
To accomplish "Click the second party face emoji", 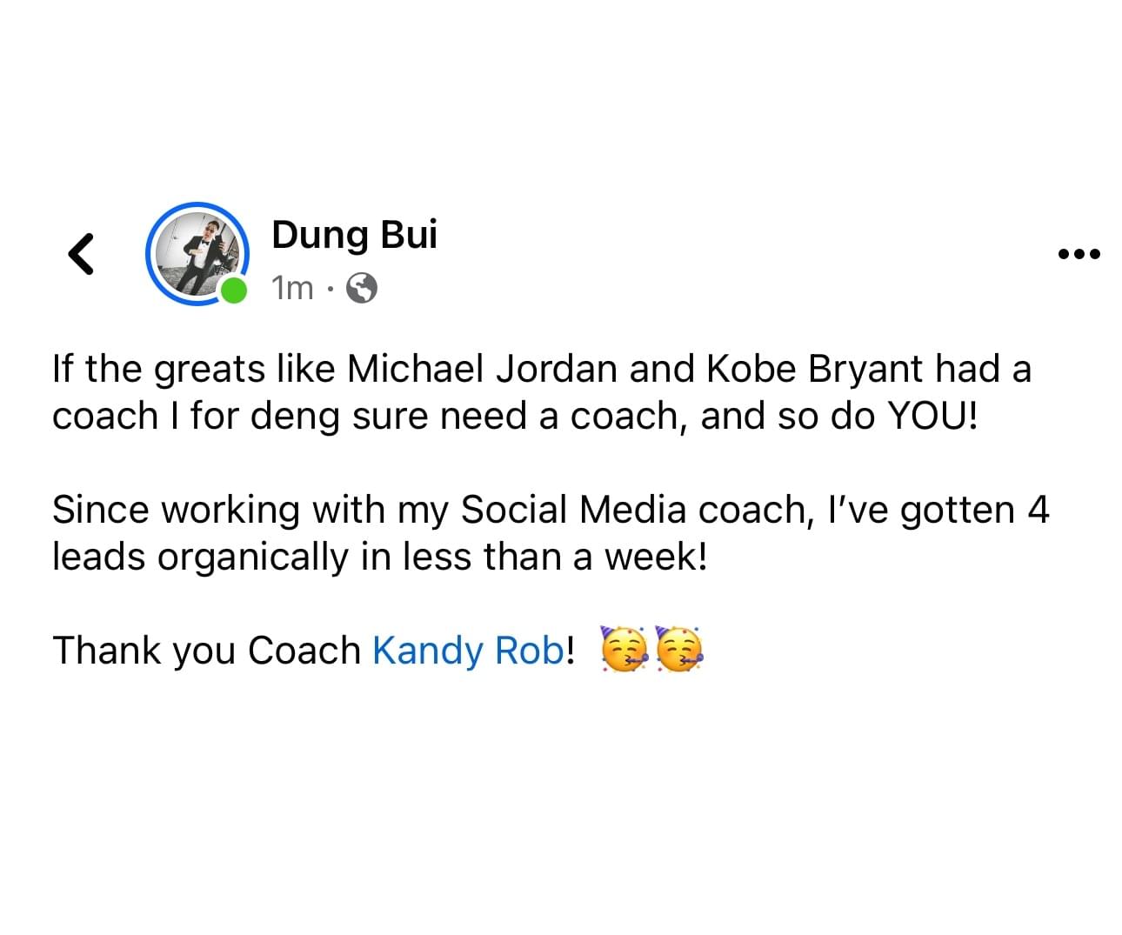I will tap(678, 650).
